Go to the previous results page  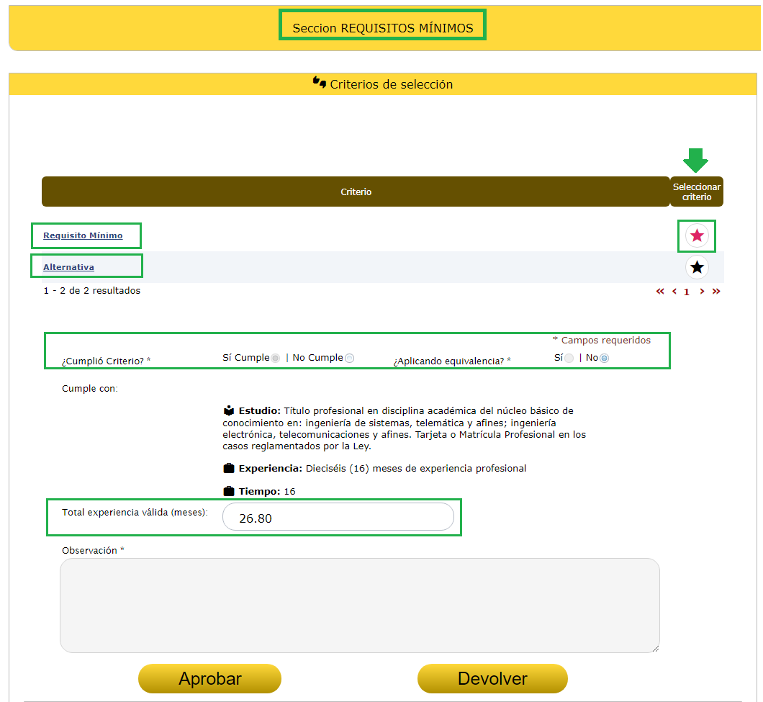[x=674, y=292]
